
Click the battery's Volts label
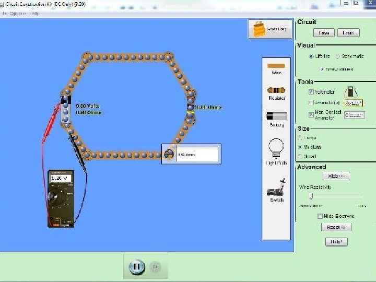click(88, 106)
